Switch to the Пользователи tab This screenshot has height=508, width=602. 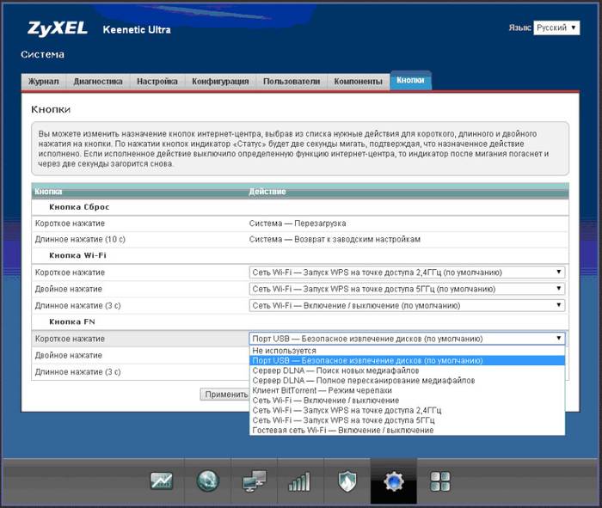(x=292, y=82)
